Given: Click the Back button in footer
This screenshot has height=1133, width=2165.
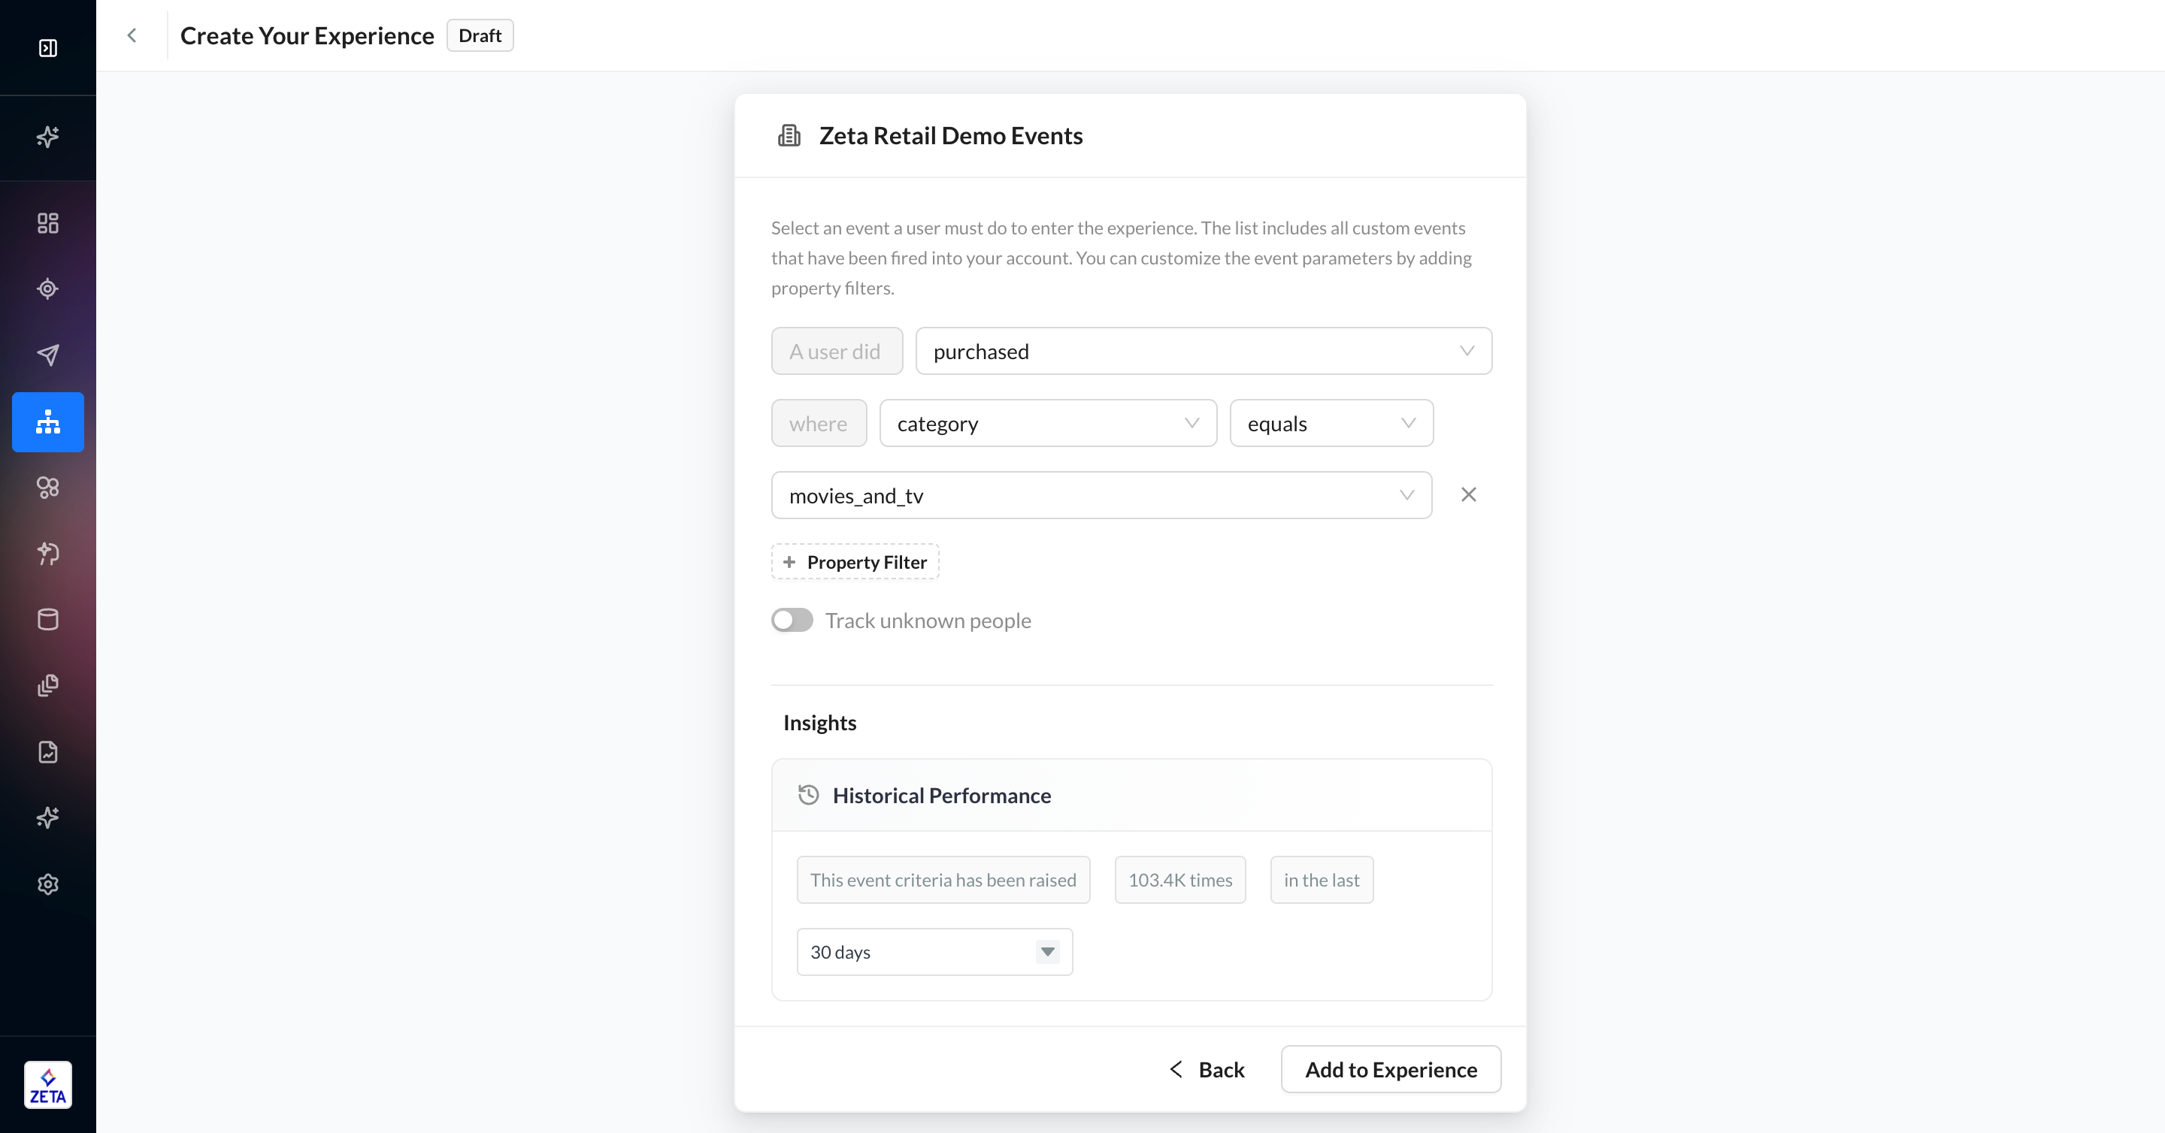Looking at the screenshot, I should click(1207, 1069).
